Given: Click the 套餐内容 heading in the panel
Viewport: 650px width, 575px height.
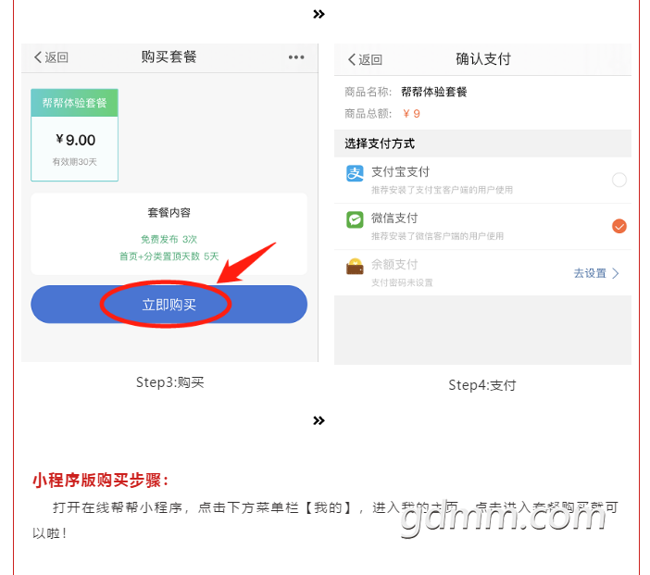Looking at the screenshot, I should [x=169, y=213].
